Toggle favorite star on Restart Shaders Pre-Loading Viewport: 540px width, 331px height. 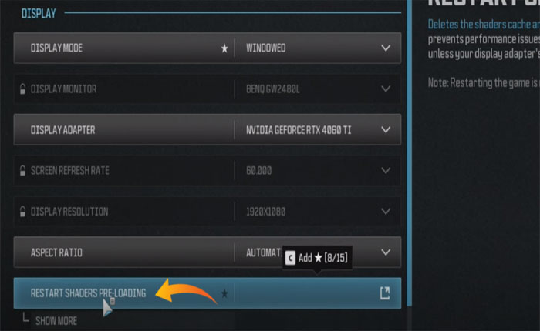[x=224, y=293]
